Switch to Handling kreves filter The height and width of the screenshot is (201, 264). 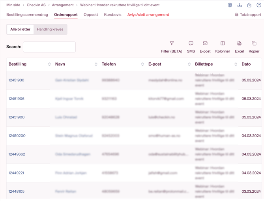tap(50, 29)
